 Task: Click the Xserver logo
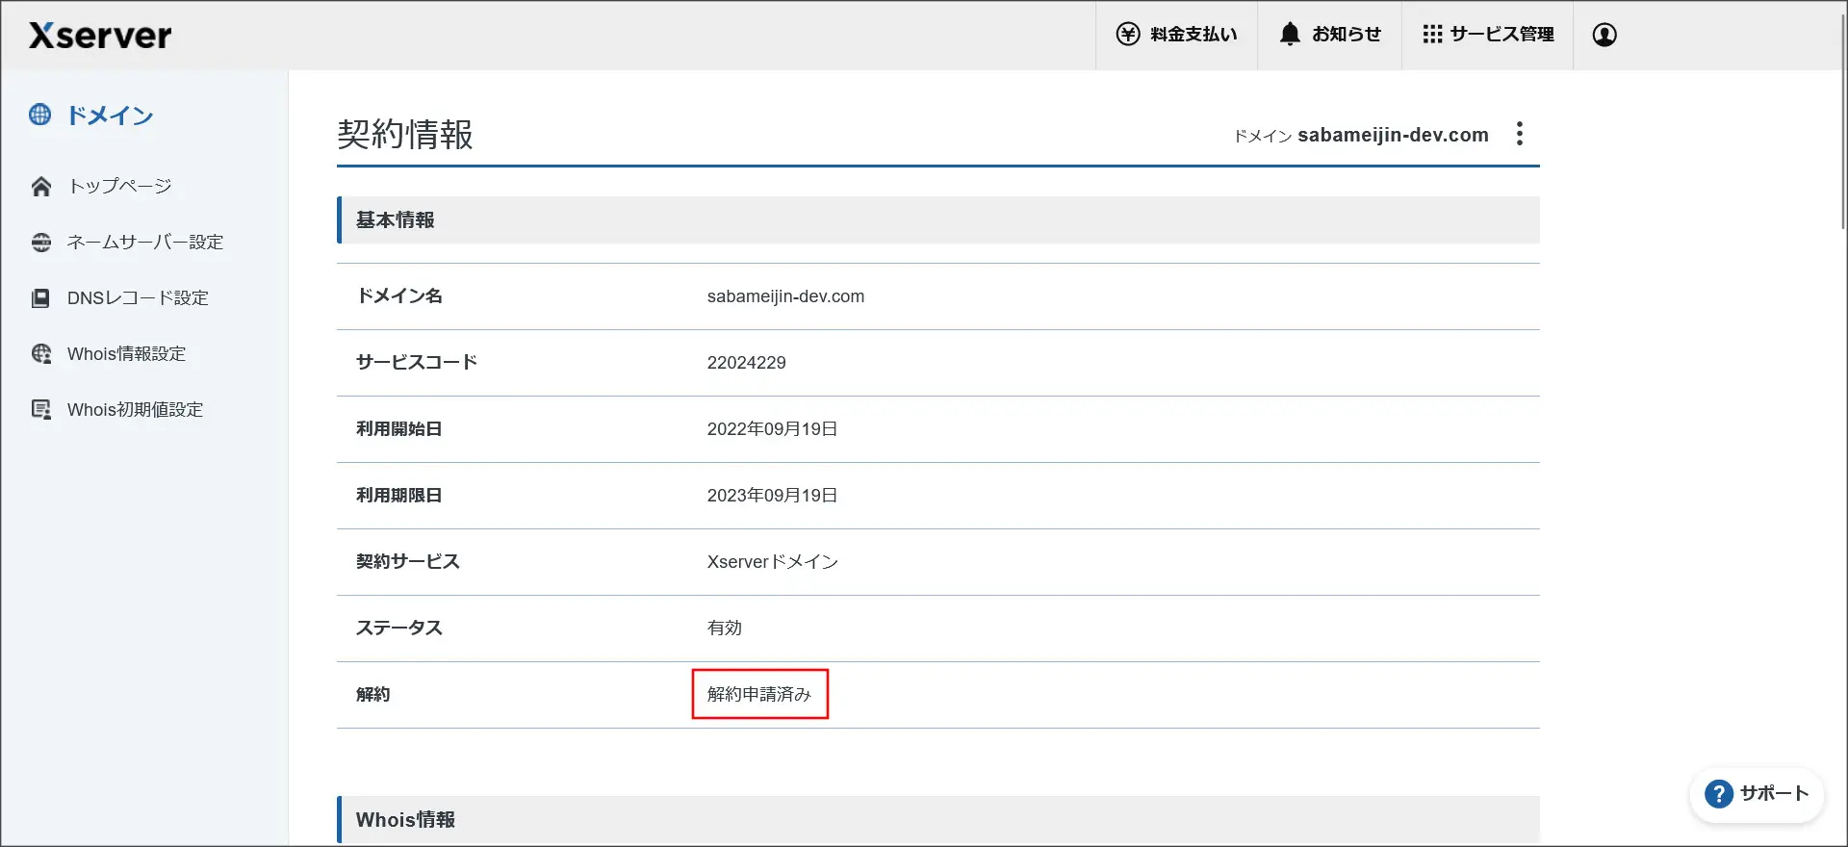100,36
